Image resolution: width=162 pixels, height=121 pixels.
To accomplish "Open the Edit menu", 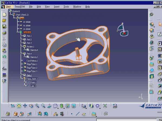I will point(39,7).
